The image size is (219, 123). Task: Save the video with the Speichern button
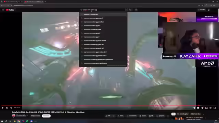(160, 116)
